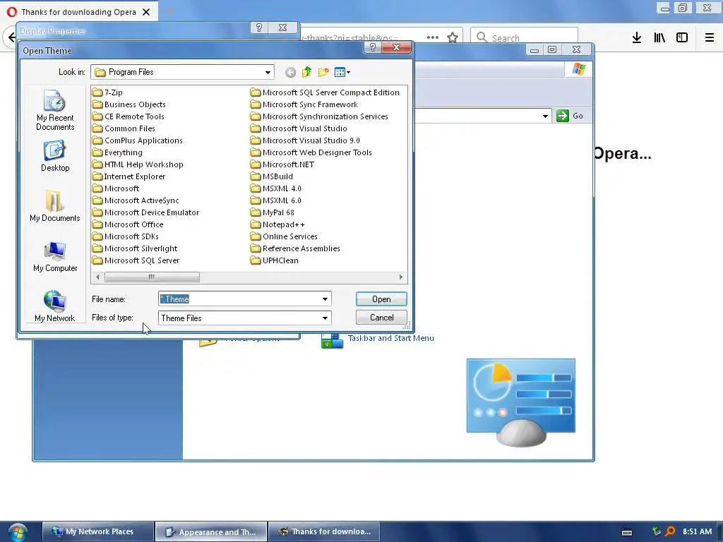Select the Microsoft Sync Framework folder

(x=304, y=104)
